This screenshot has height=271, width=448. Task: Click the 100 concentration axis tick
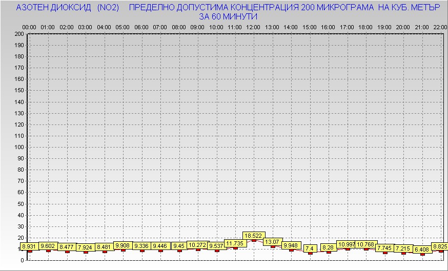point(19,147)
